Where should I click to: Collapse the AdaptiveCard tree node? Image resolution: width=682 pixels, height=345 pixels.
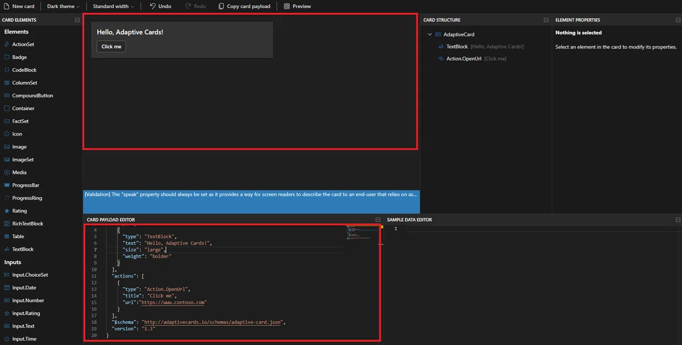point(430,35)
